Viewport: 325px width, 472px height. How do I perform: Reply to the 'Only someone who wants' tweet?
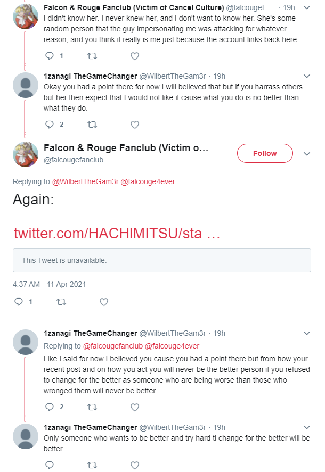pos(50,465)
